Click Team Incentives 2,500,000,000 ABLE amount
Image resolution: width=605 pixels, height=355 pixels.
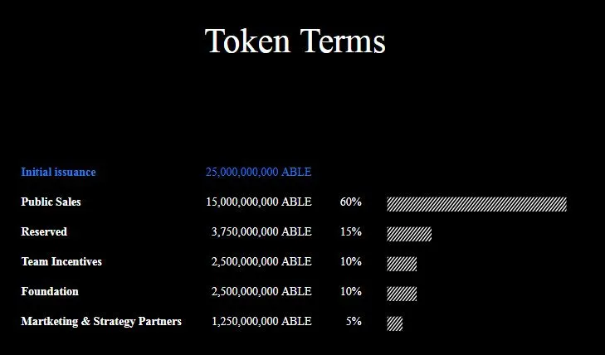(x=261, y=261)
